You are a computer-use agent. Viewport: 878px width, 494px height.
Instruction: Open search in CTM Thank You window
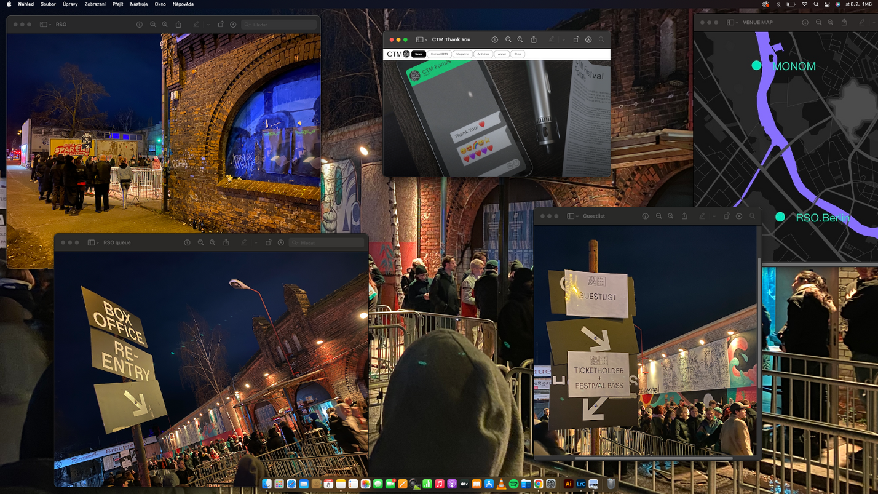coord(601,39)
